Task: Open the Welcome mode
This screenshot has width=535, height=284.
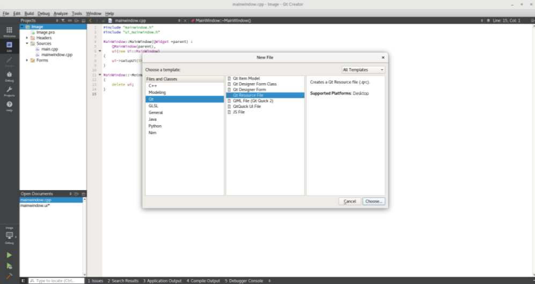Action: (9, 32)
